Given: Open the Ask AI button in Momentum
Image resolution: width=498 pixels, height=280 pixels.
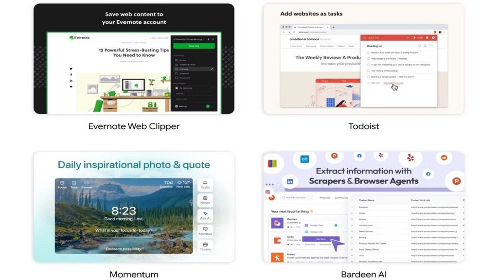Looking at the screenshot, I should pos(205,216).
